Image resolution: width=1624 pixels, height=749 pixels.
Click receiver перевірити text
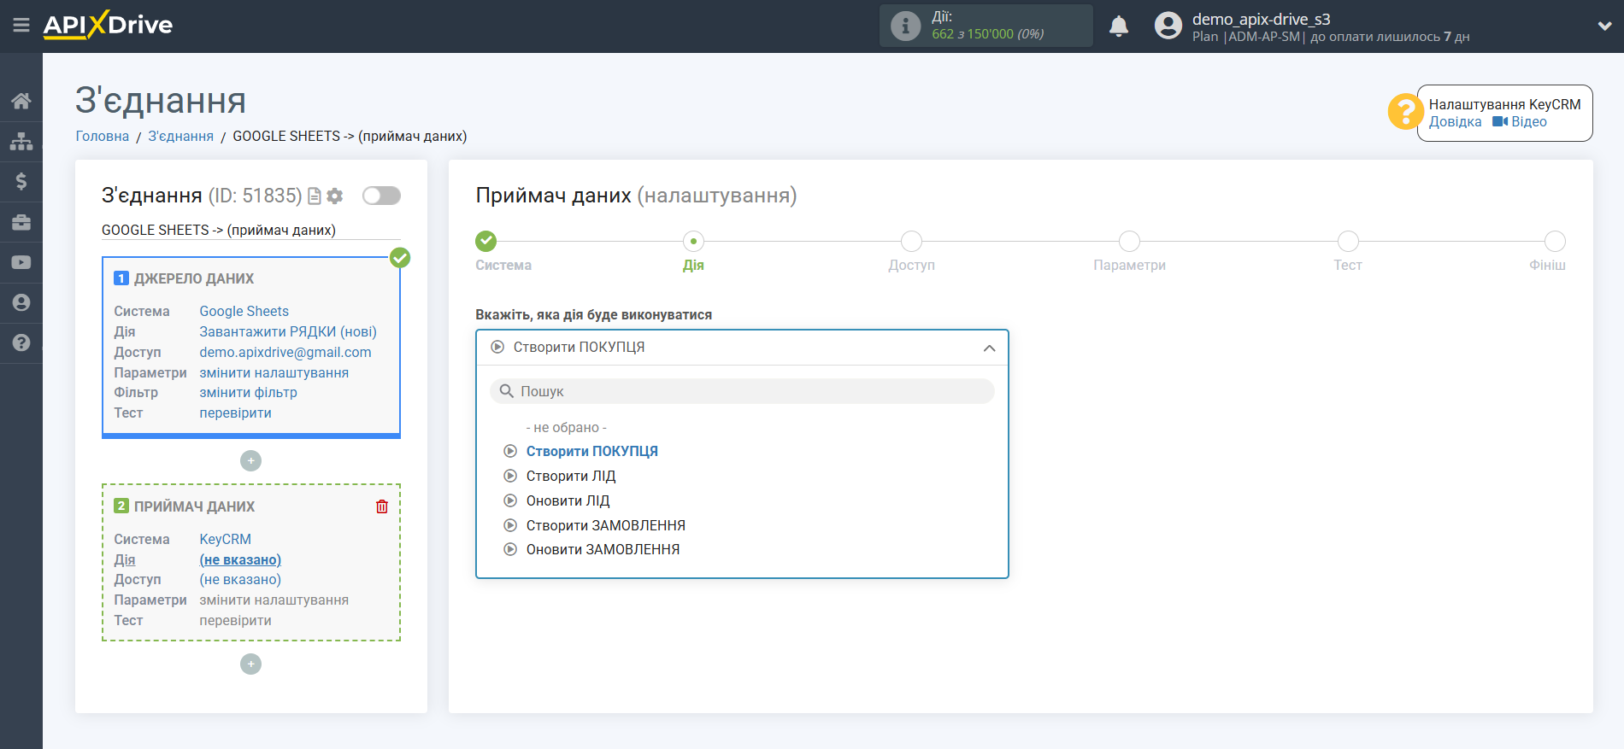(x=235, y=620)
